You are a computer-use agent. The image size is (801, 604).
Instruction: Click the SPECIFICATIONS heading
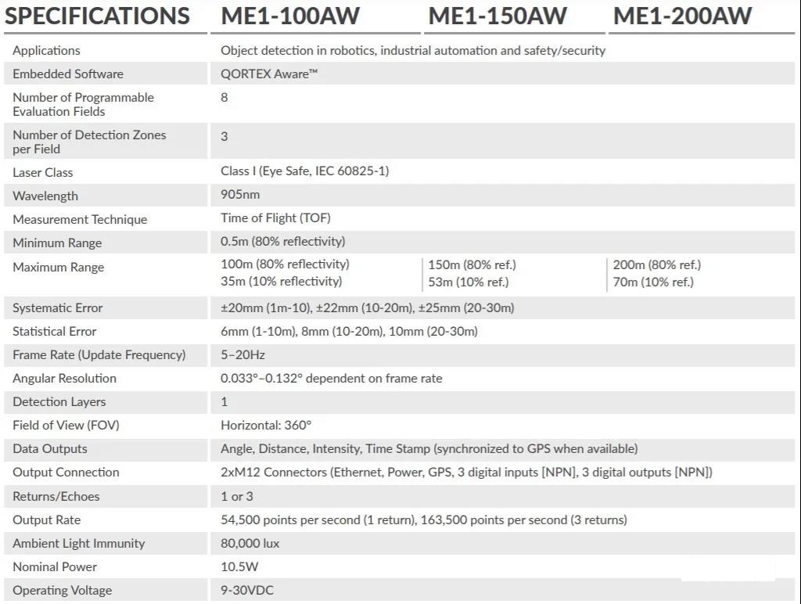click(x=97, y=16)
